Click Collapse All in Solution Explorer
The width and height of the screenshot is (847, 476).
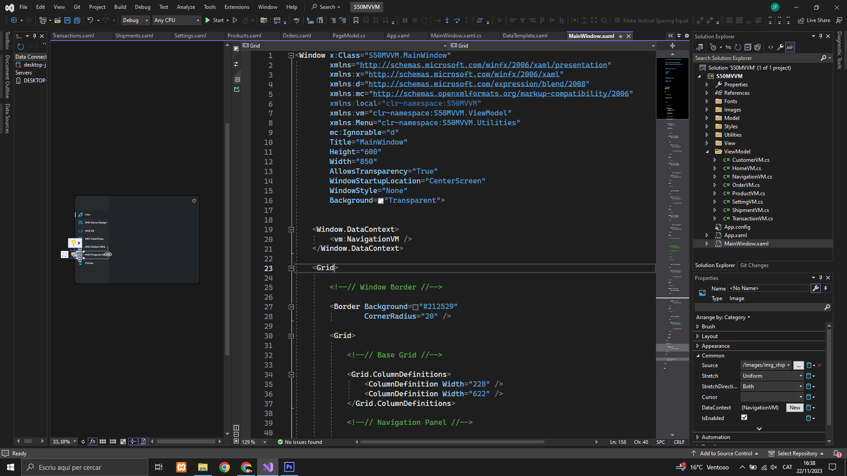[x=748, y=47]
